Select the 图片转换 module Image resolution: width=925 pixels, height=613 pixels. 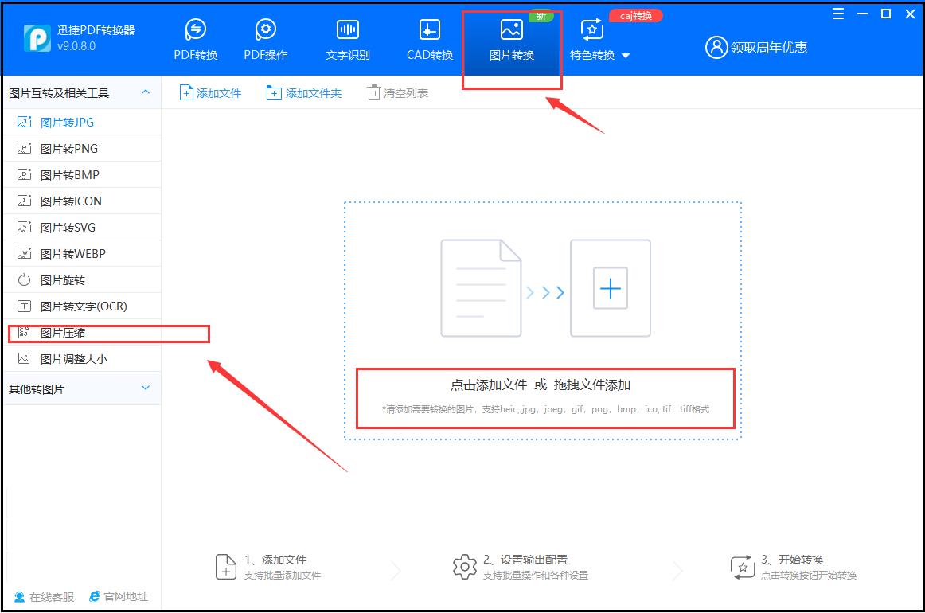coord(510,38)
